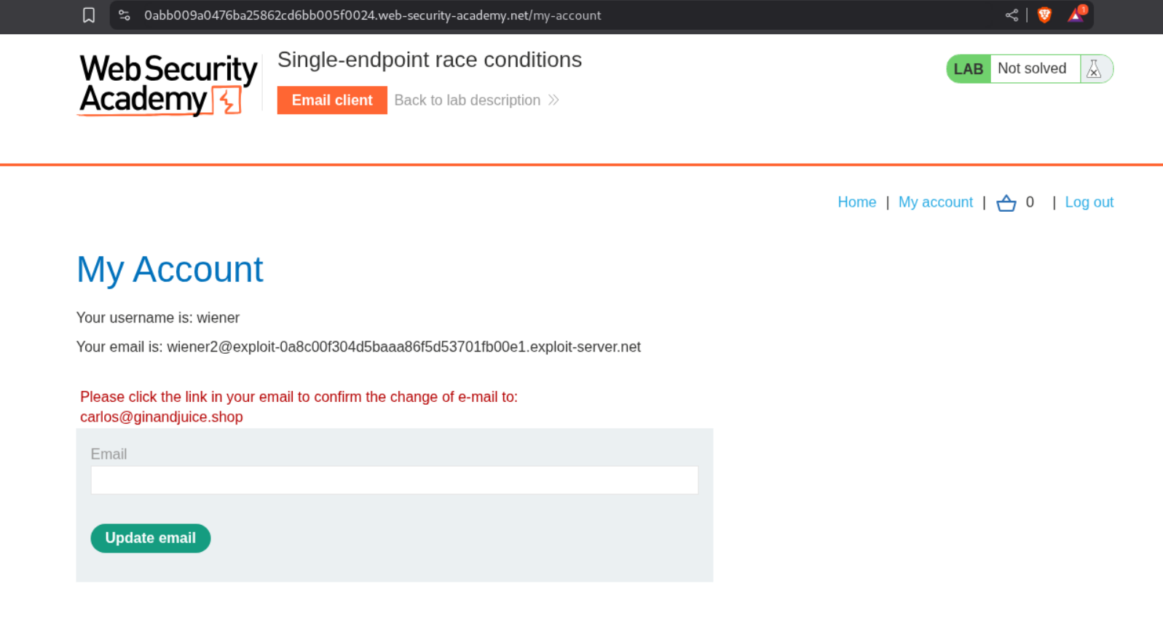The image size is (1163, 629).
Task: Focus the Email input field
Action: click(x=394, y=480)
